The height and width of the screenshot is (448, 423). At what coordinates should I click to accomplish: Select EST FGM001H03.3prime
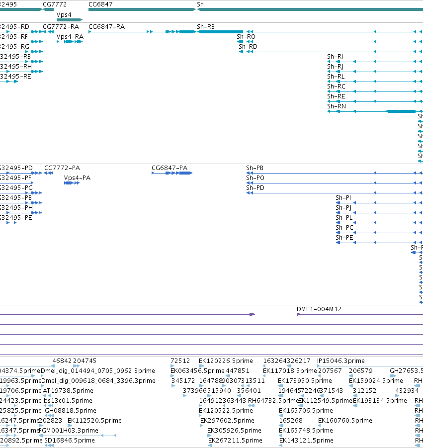tap(69, 431)
